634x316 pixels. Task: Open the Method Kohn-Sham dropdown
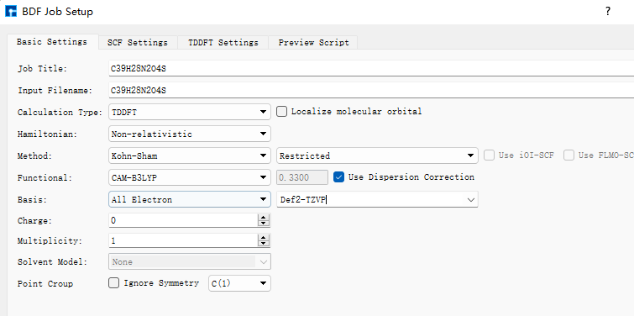click(190, 155)
